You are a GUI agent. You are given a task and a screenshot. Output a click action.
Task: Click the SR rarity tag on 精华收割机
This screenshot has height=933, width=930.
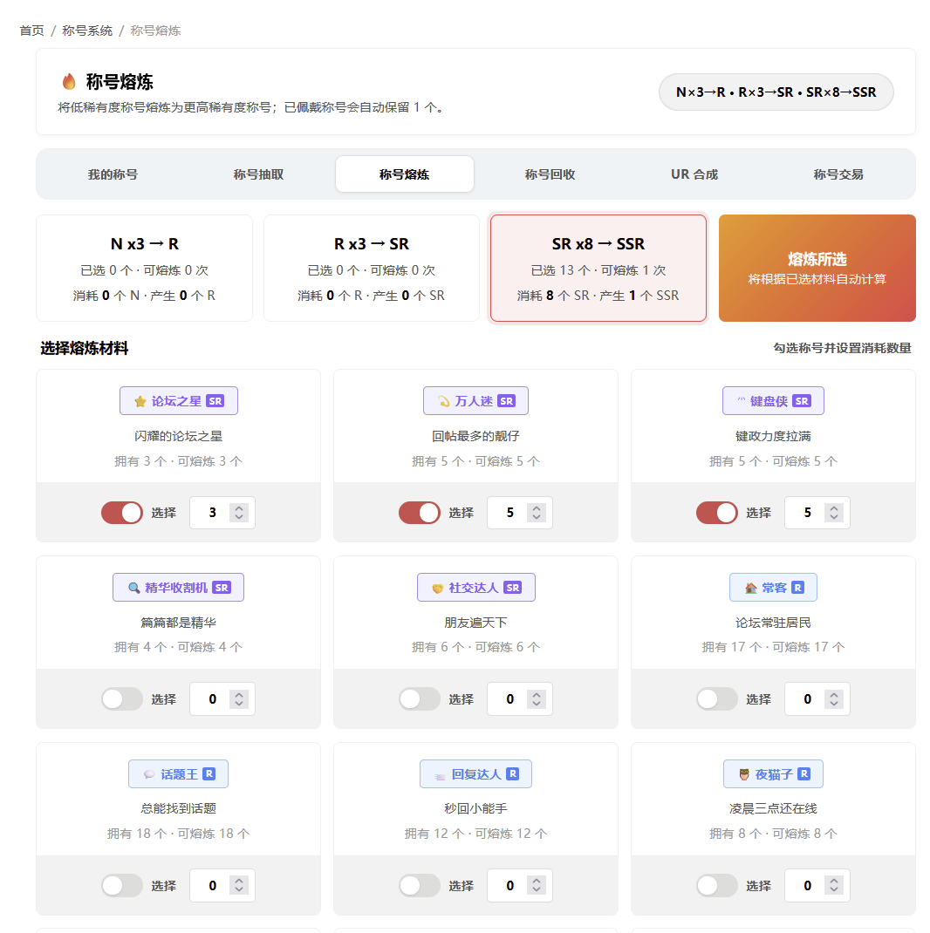coord(222,588)
